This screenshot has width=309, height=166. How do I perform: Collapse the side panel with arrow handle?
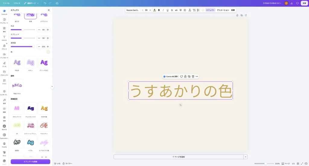52,86
